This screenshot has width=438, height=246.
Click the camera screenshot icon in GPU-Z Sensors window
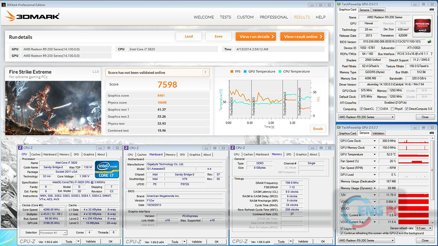(x=432, y=133)
